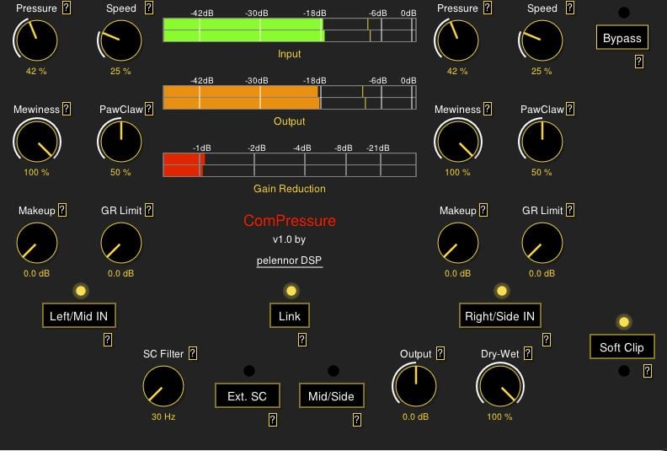The width and height of the screenshot is (667, 451).
Task: Click the SC Filter frequency knob
Action: [x=163, y=388]
